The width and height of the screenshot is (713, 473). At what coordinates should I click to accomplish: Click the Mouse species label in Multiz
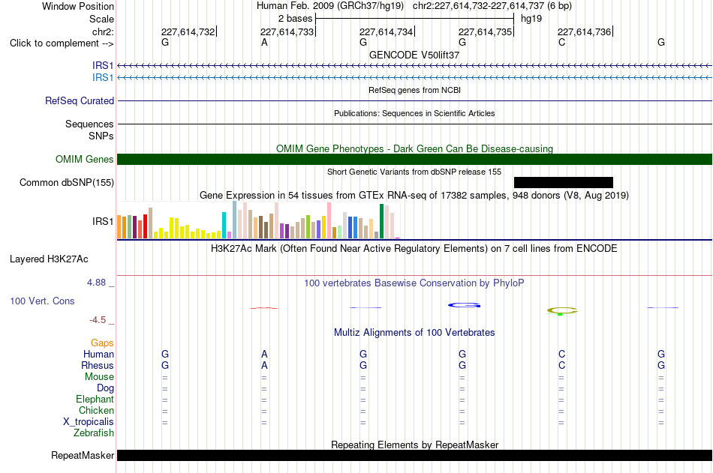coord(99,376)
